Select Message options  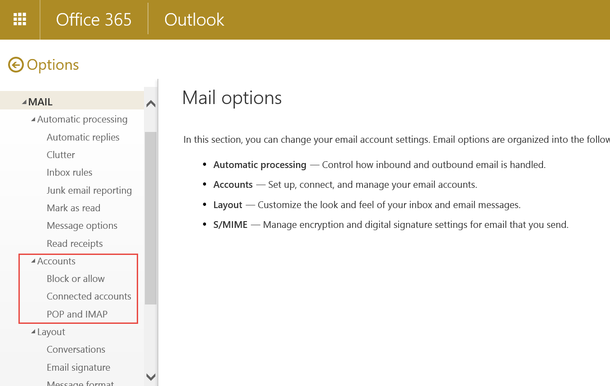pos(82,225)
